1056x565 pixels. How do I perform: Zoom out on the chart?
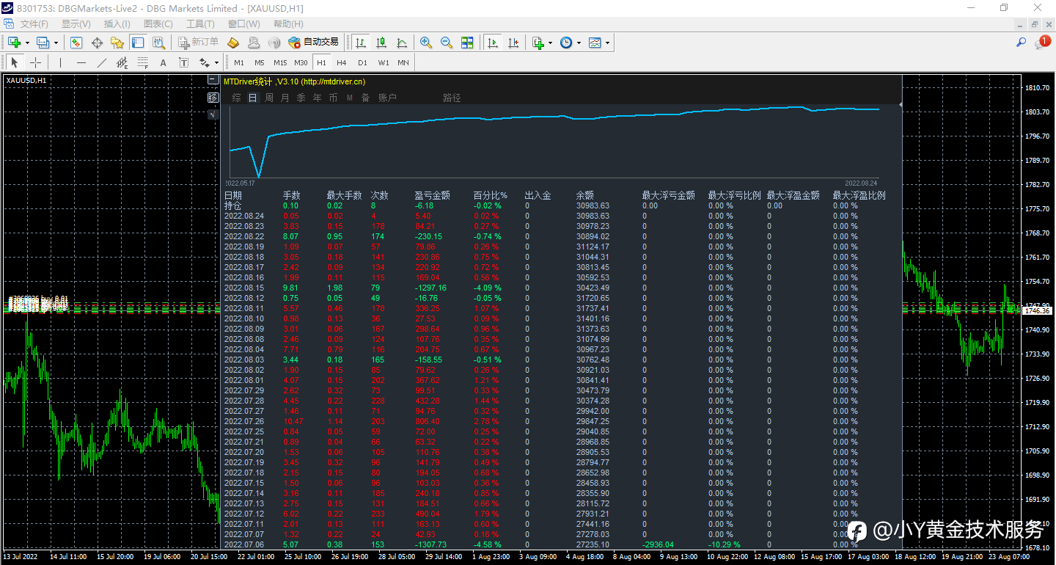447,43
